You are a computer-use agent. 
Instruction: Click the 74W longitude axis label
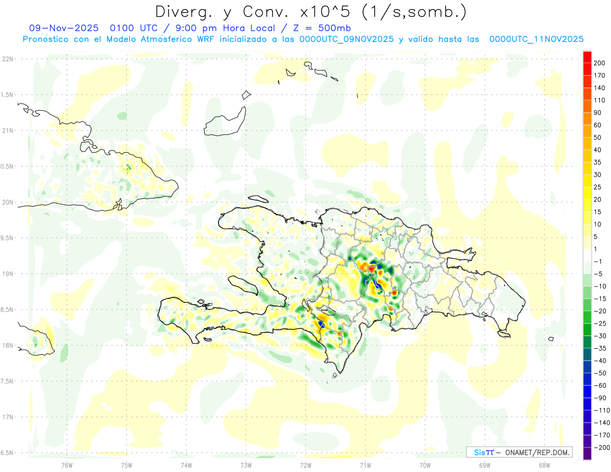[186, 465]
